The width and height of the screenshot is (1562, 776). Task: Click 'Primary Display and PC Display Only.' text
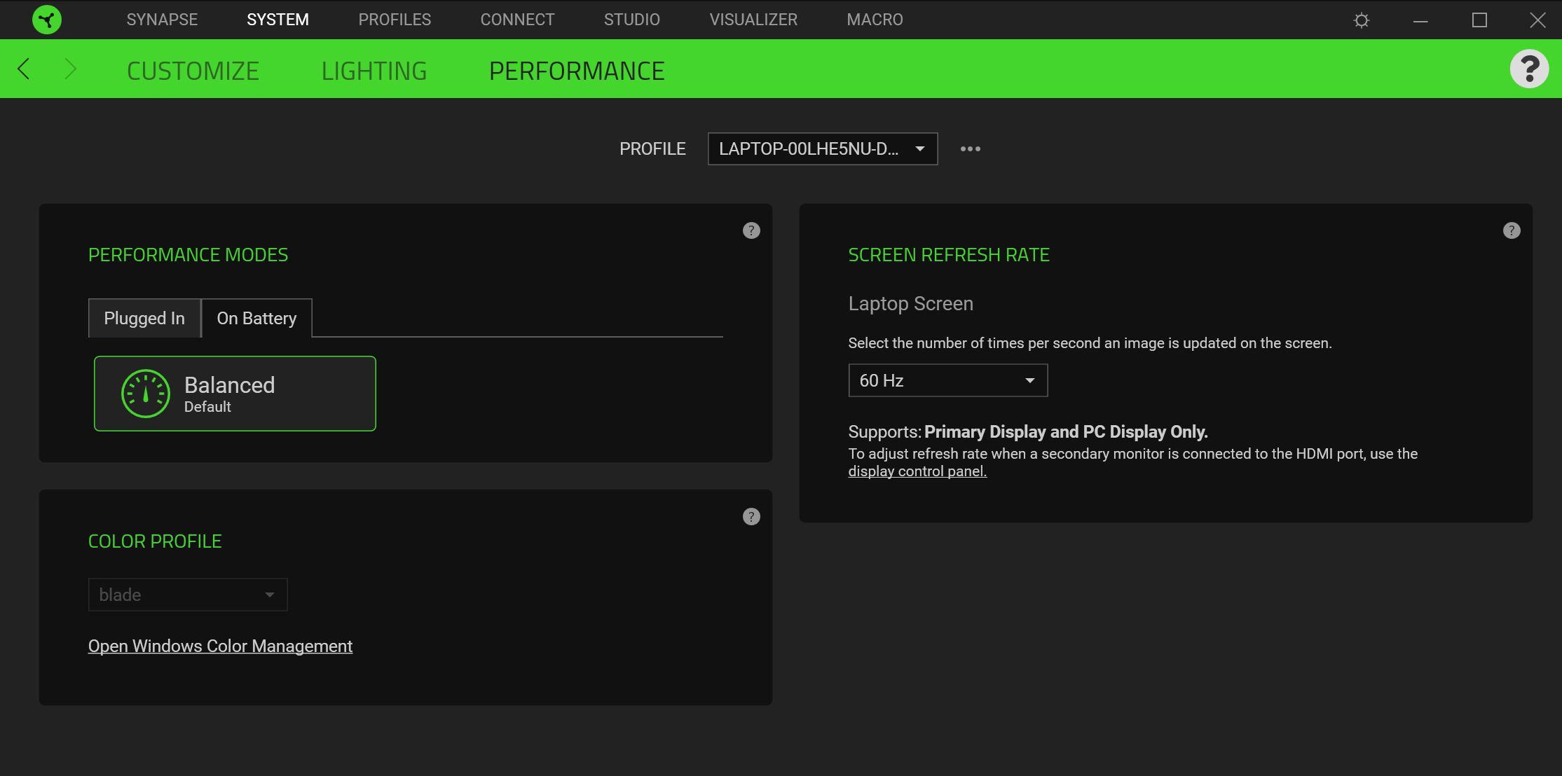(1066, 432)
